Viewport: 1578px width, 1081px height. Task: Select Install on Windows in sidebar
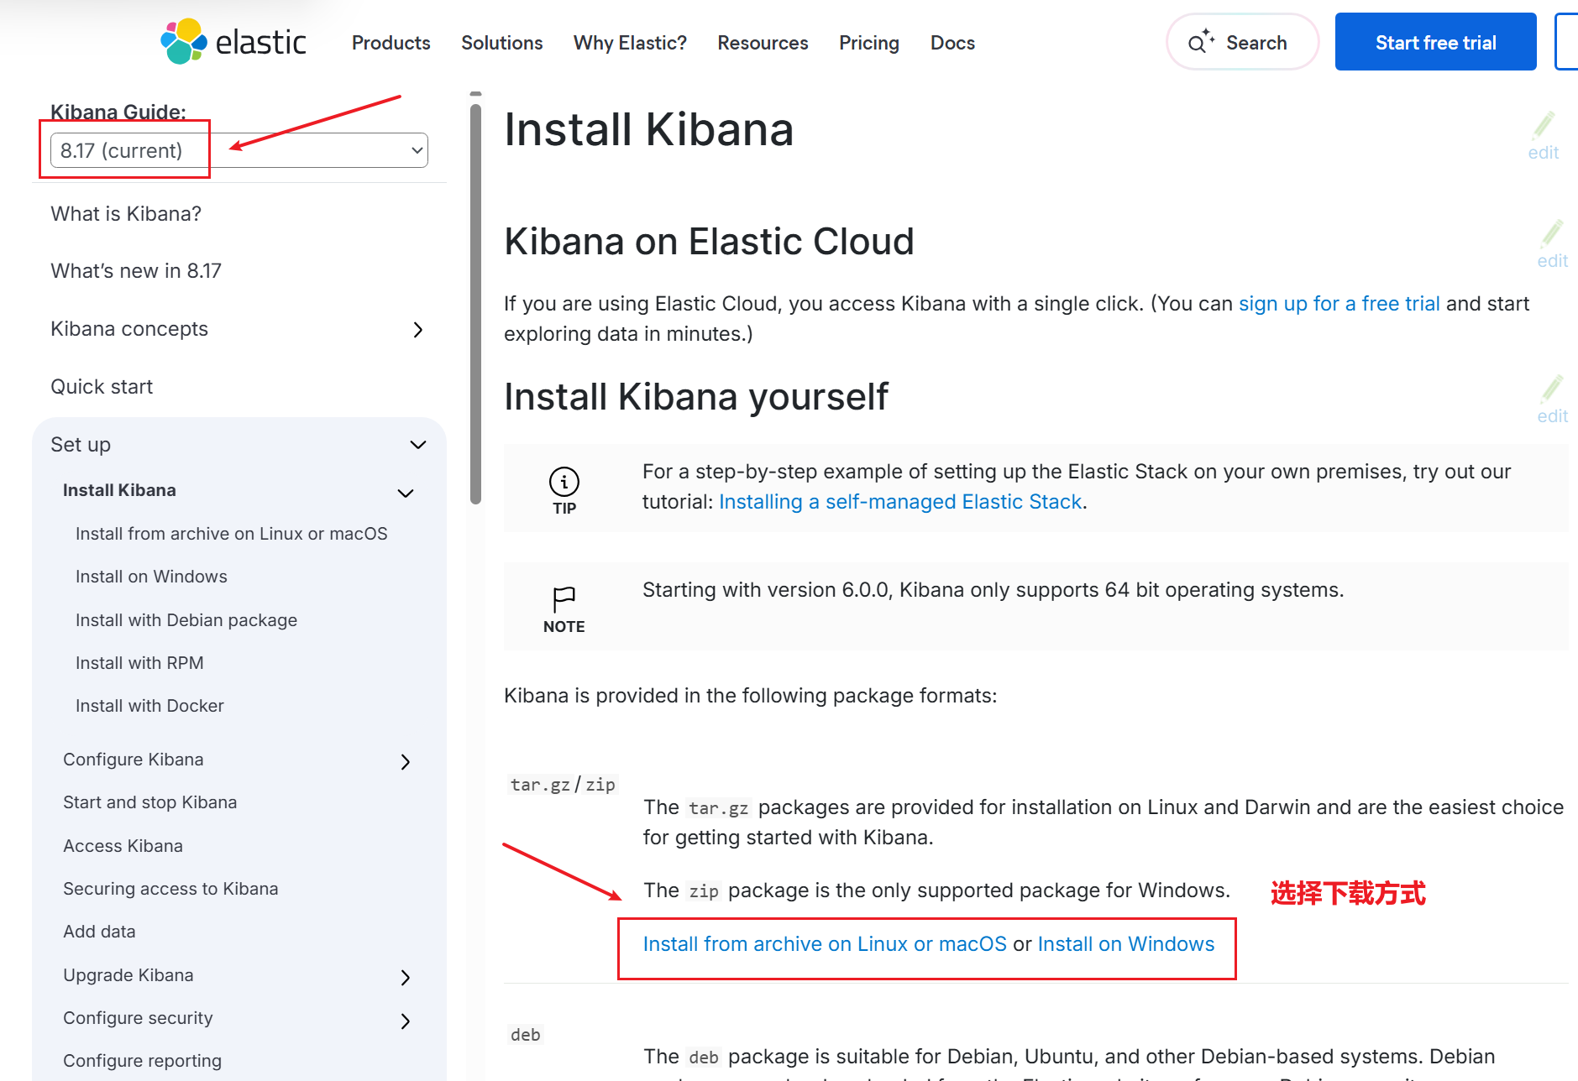click(x=151, y=577)
